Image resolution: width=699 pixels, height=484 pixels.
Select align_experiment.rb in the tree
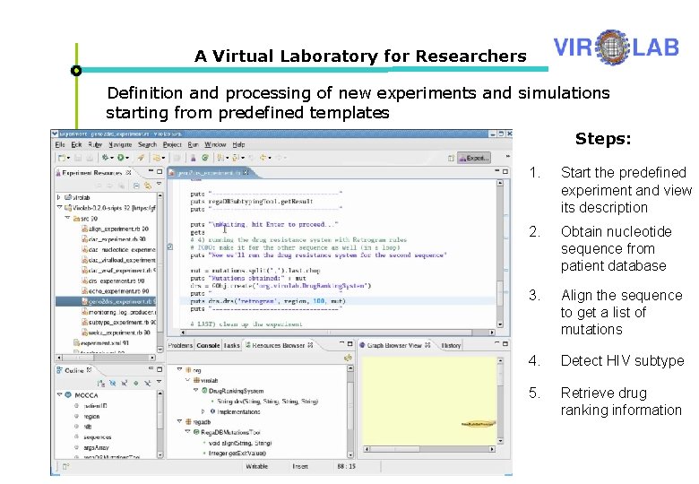click(115, 229)
